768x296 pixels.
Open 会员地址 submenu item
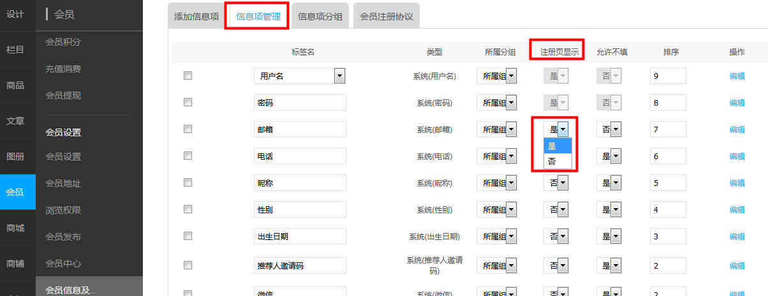point(63,183)
